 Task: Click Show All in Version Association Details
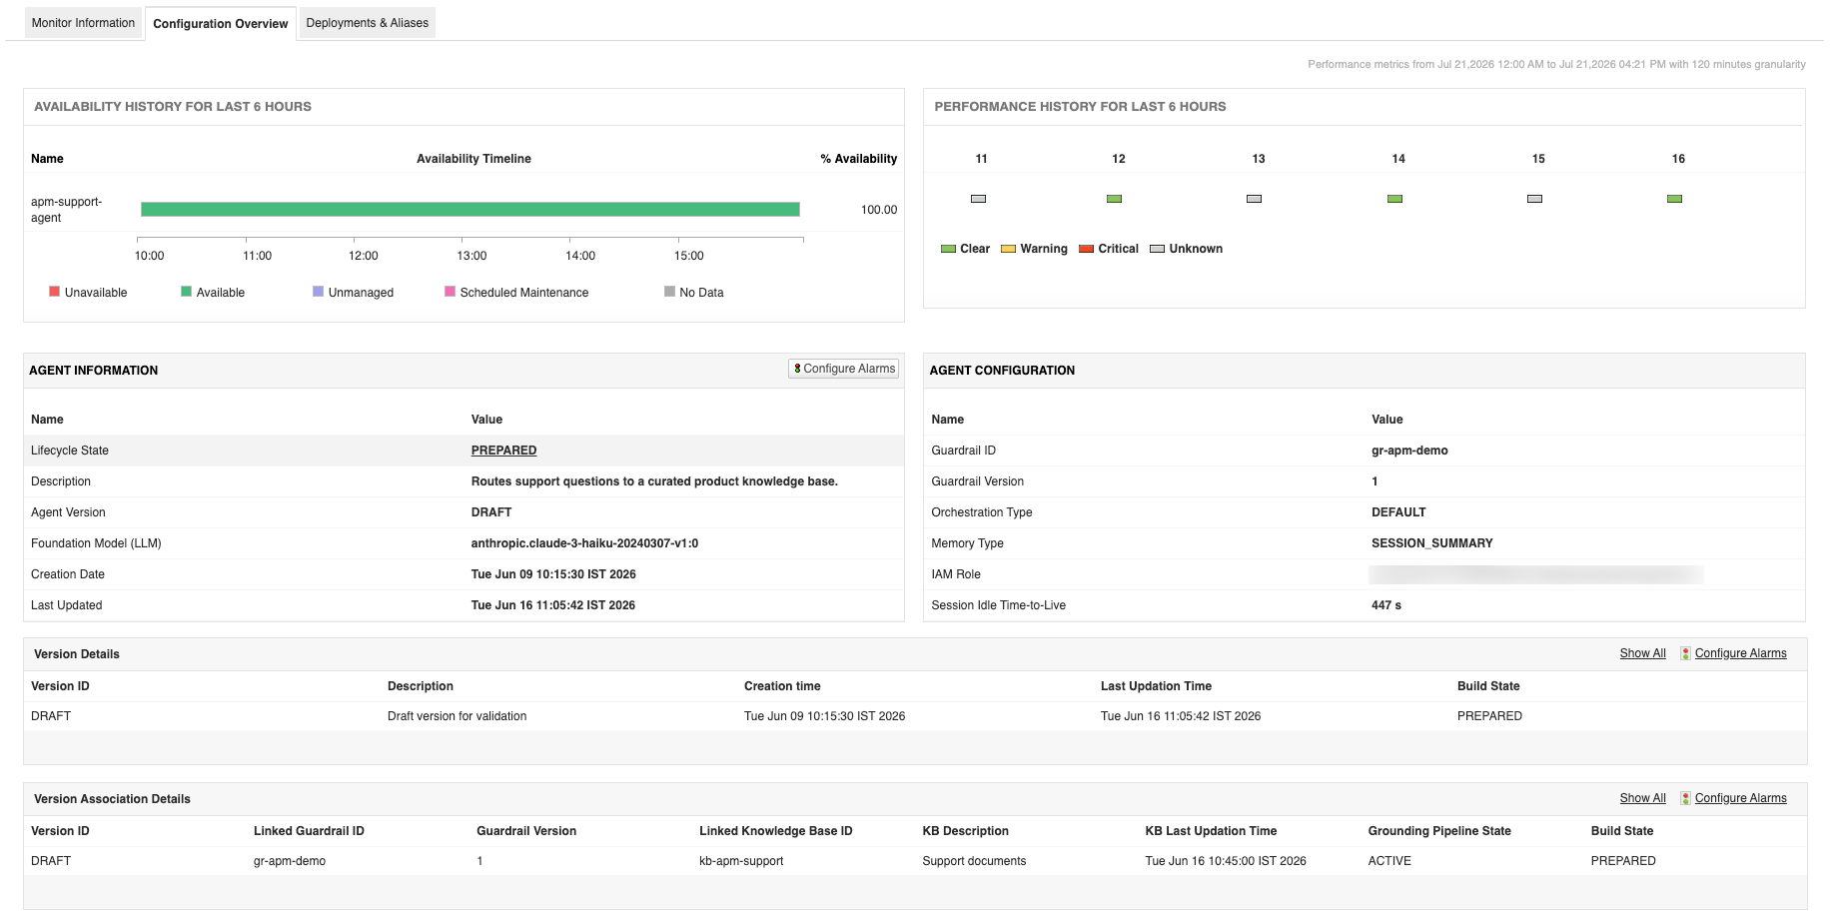click(1642, 798)
